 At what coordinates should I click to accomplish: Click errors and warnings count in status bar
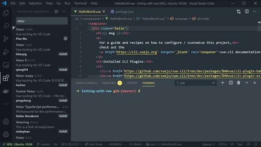pyautogui.click(x=71, y=144)
